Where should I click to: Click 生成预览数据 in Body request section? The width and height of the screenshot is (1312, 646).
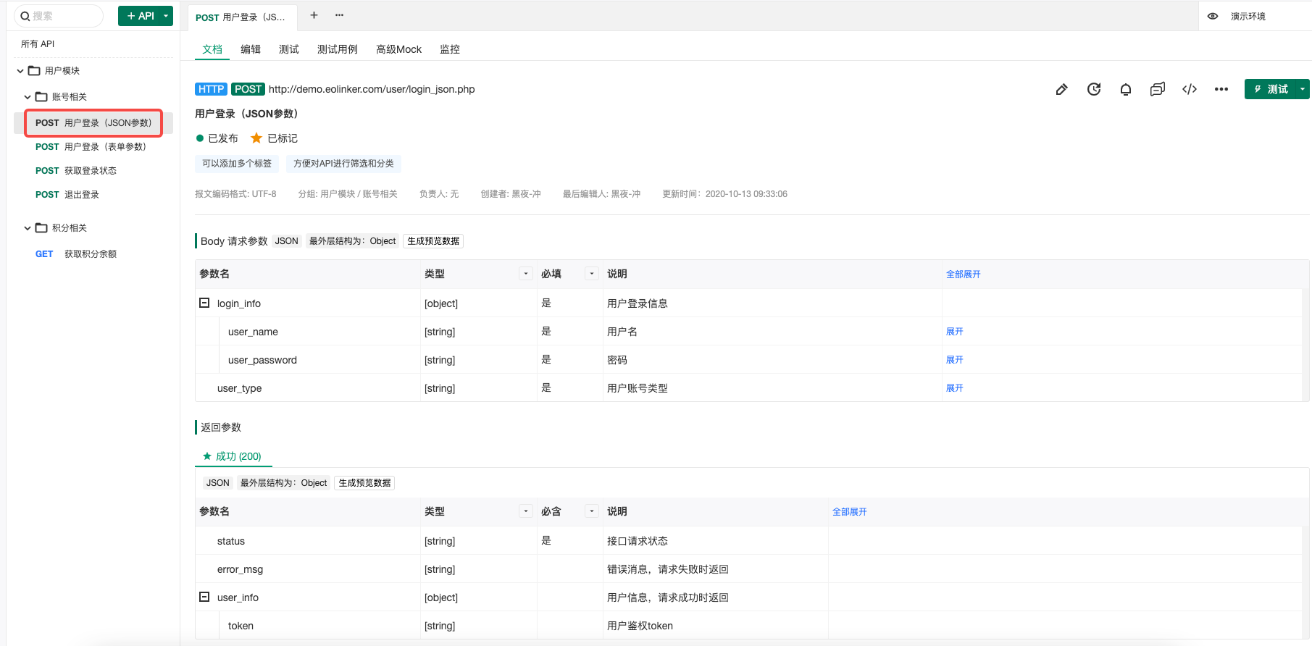click(433, 241)
